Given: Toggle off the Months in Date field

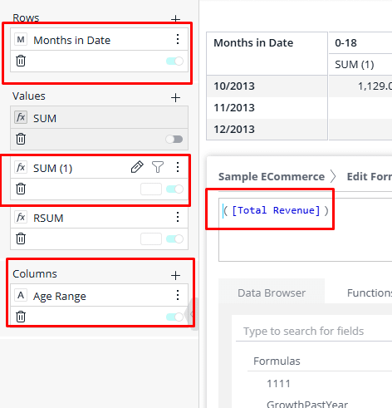Looking at the screenshot, I should (174, 61).
